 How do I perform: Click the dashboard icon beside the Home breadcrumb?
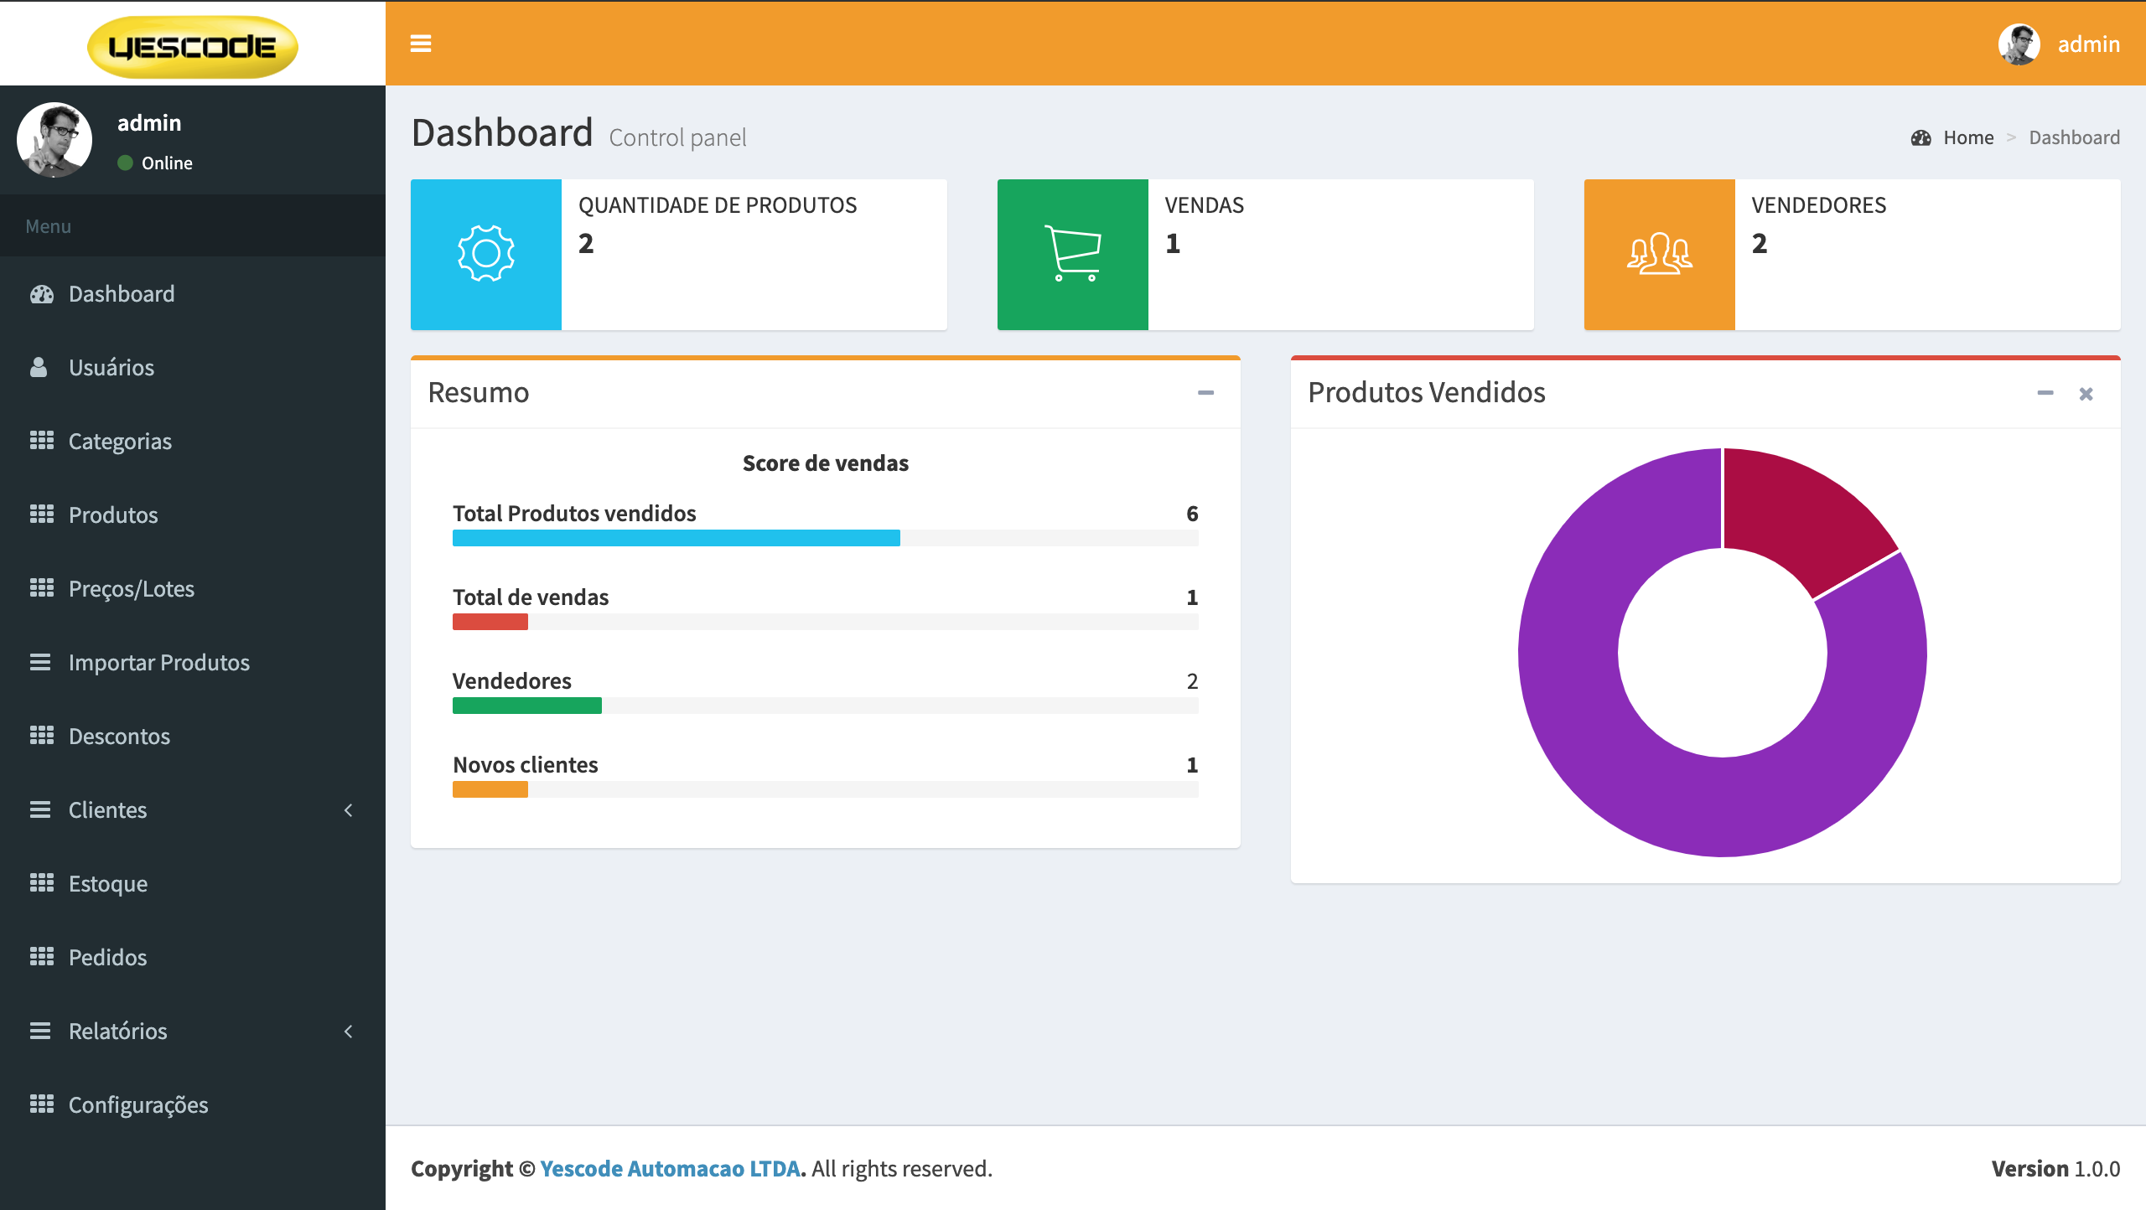pyautogui.click(x=1921, y=138)
